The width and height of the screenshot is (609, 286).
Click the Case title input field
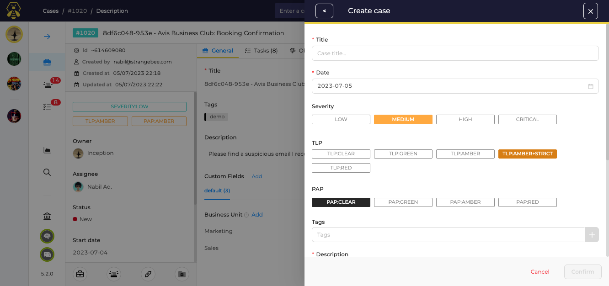pos(455,53)
